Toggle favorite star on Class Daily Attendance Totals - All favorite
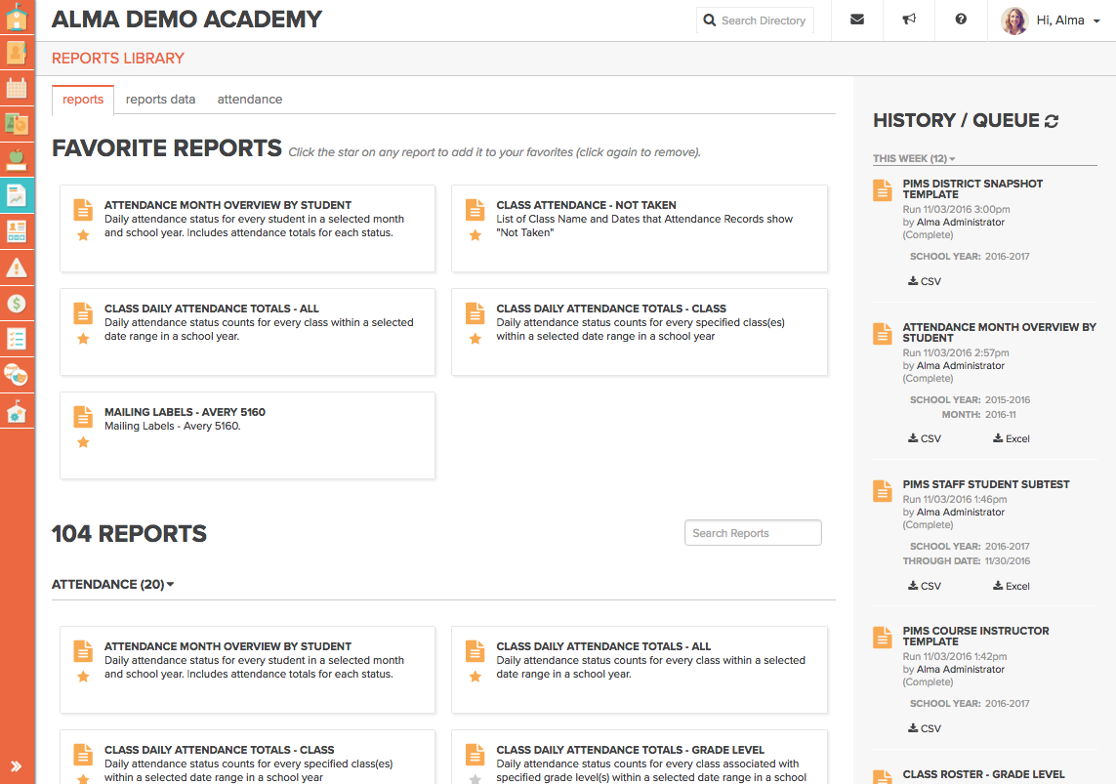The image size is (1116, 784). 83,339
